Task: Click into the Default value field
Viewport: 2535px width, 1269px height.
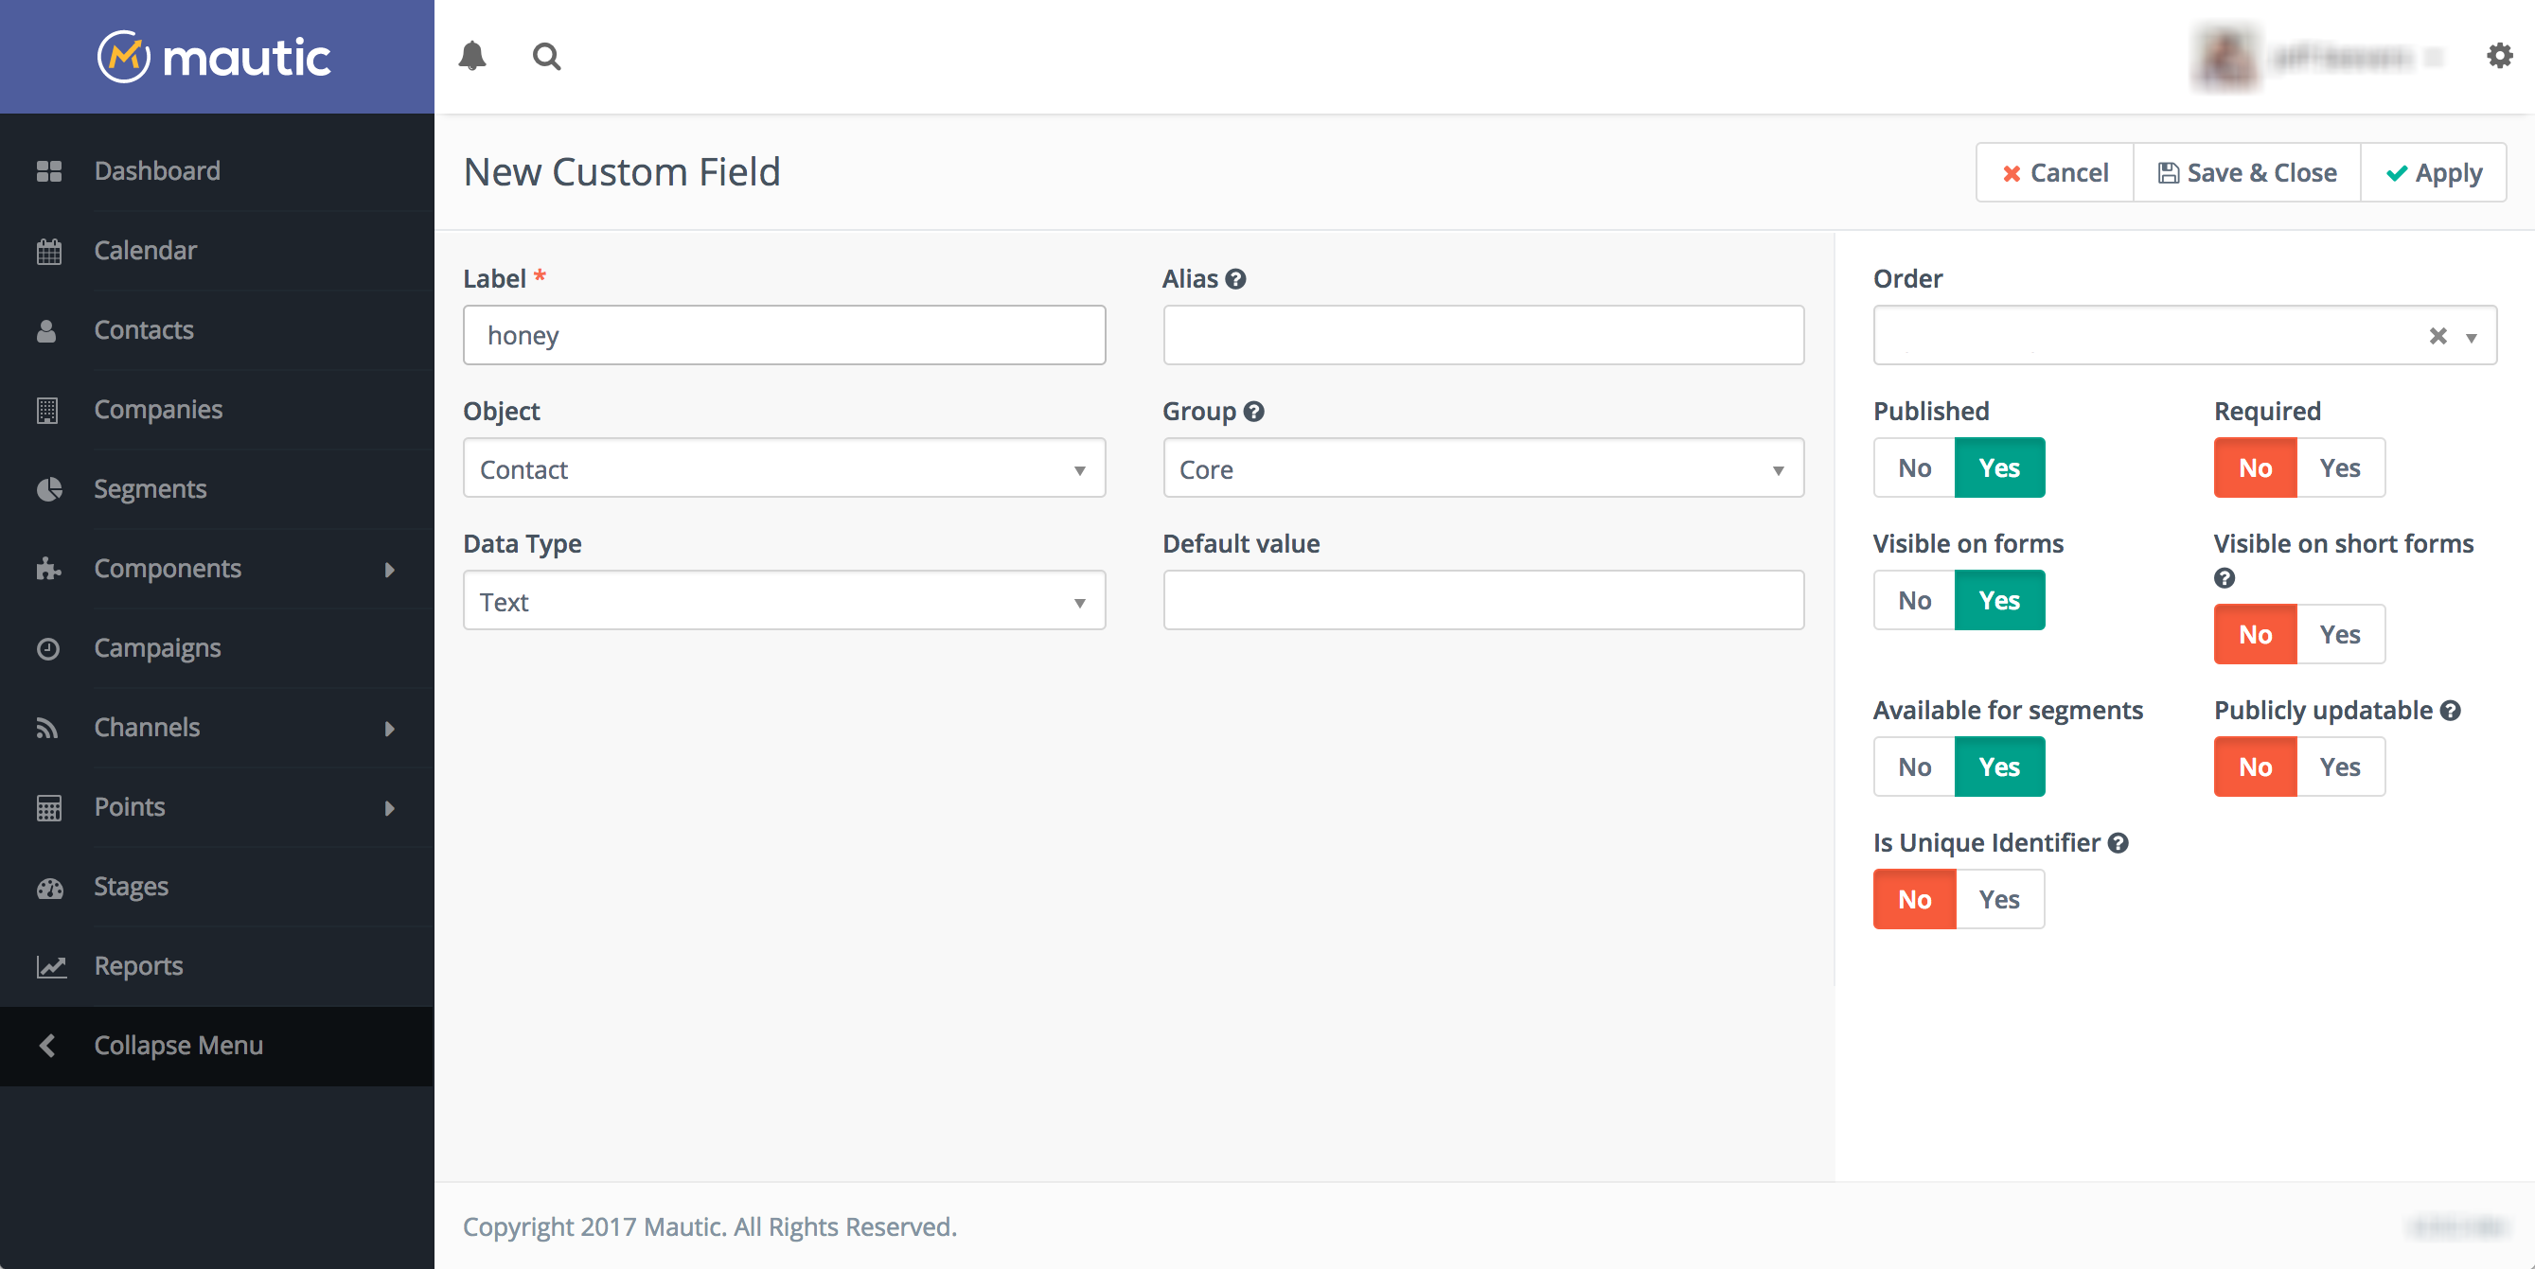Action: click(1483, 601)
